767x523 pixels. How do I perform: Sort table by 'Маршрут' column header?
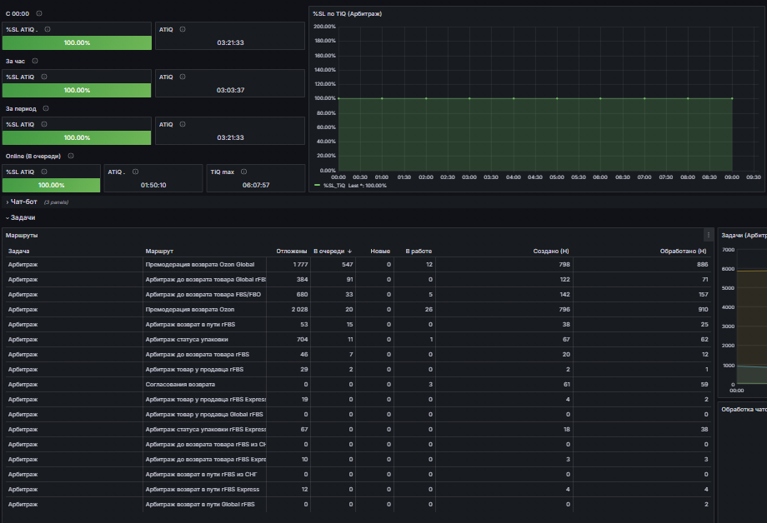159,252
